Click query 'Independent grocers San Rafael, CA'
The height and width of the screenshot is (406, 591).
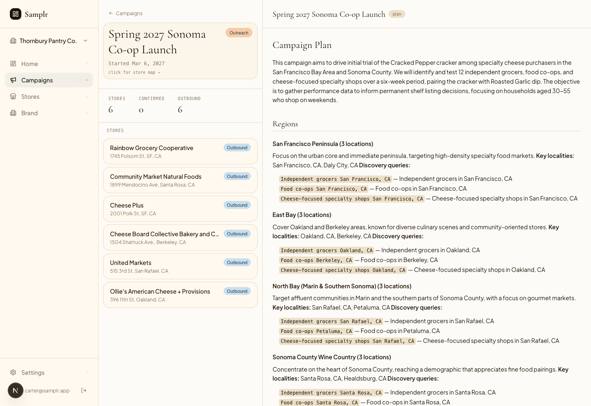(331, 322)
